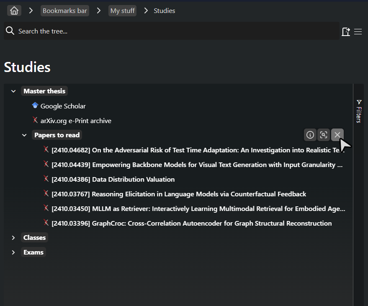Navigate to Bookmarks bar breadcrumb
The width and height of the screenshot is (368, 306).
coord(65,10)
